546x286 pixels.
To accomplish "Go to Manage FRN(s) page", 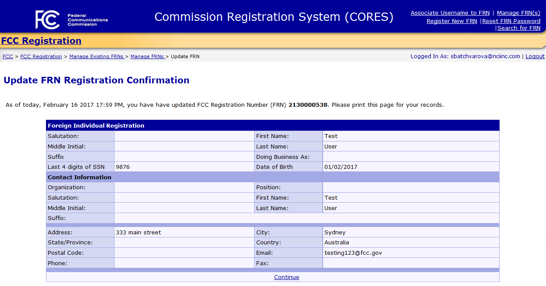I will tap(518, 13).
